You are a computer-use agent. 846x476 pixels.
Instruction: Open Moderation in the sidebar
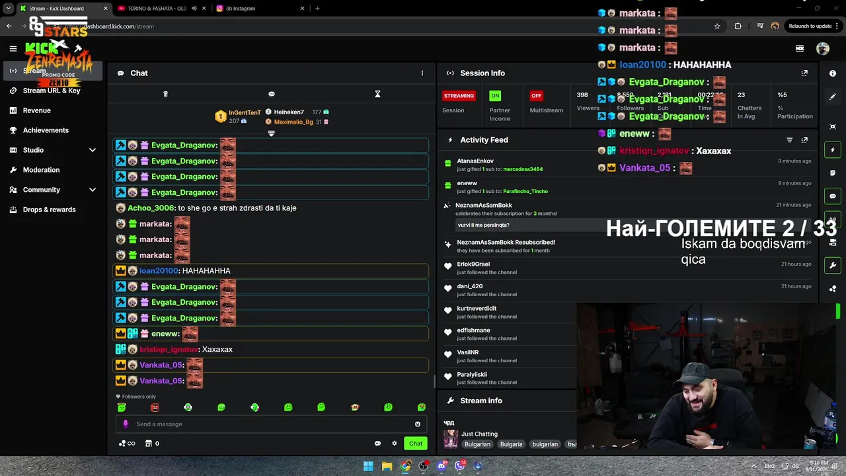click(41, 170)
